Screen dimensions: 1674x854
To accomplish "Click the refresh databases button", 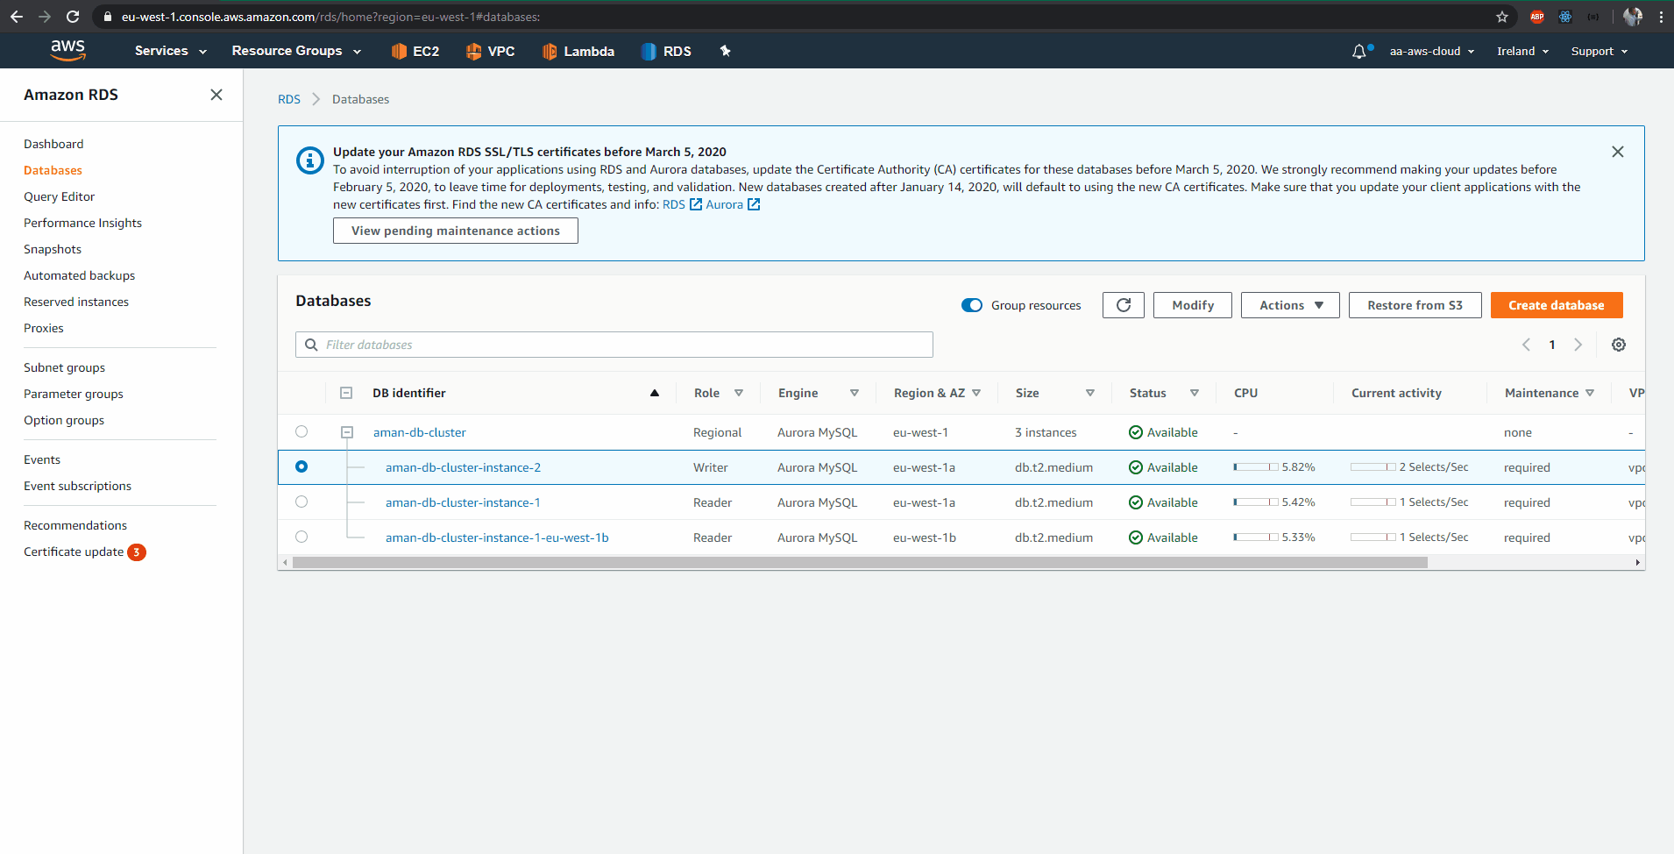I will [x=1123, y=305].
